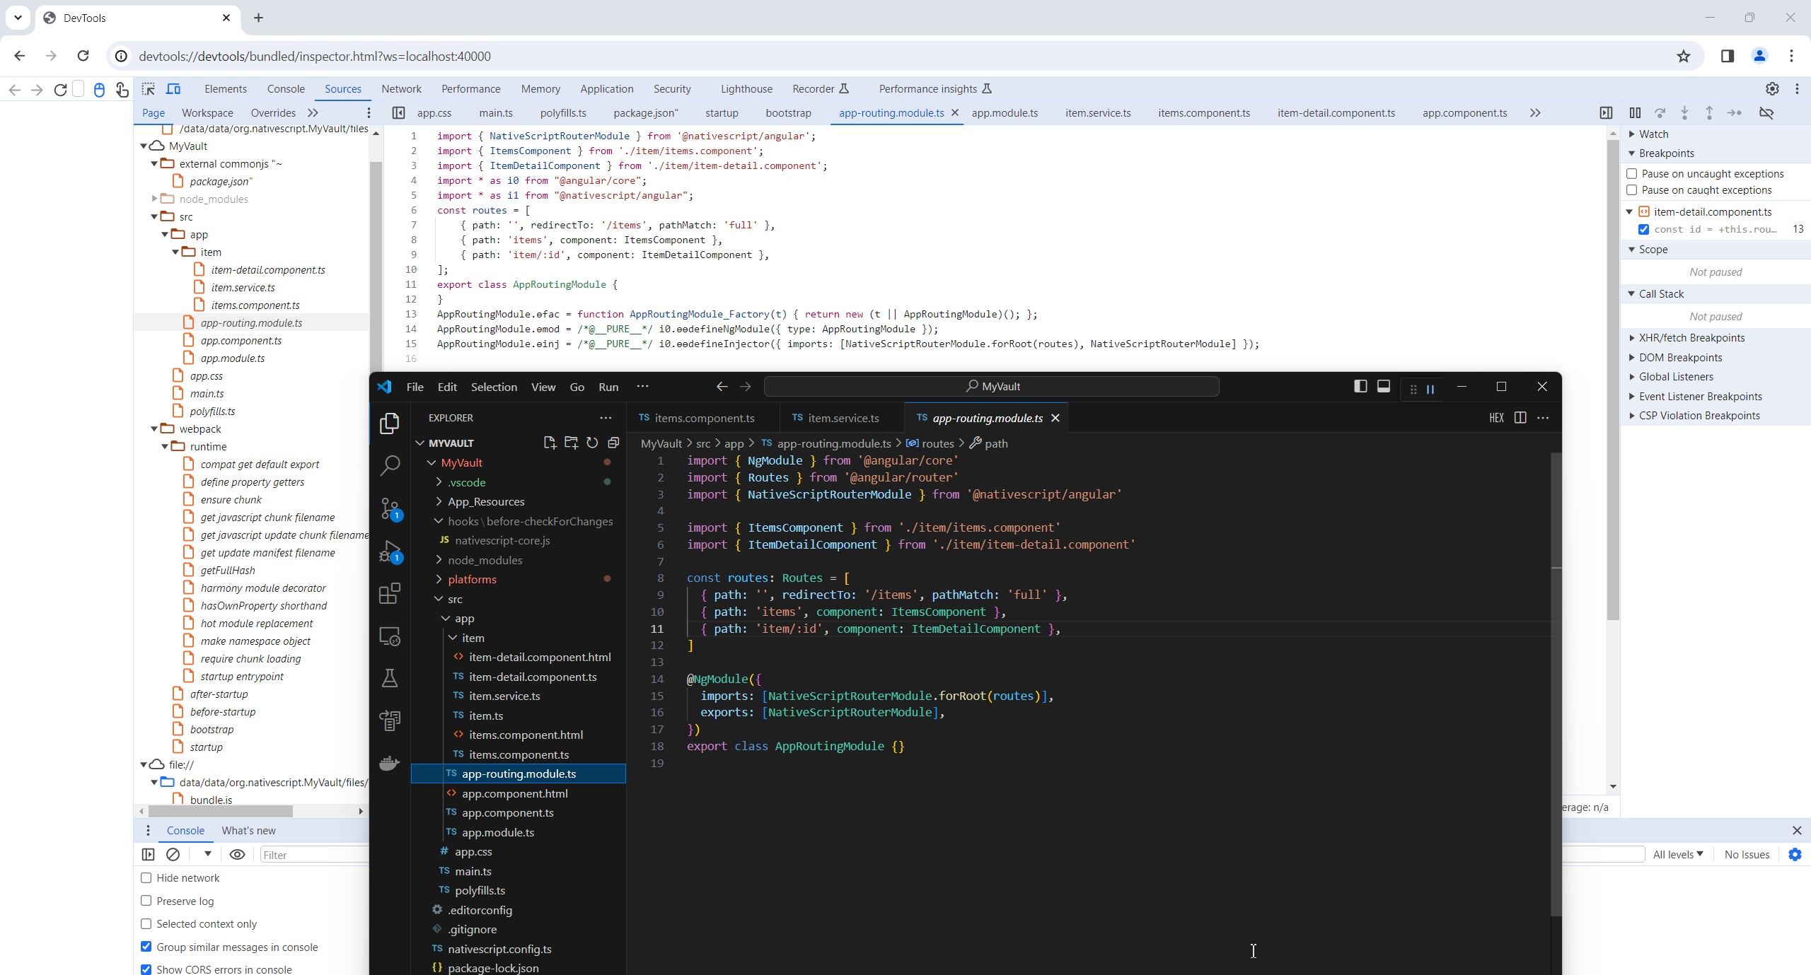Screen dimensions: 1811x975
Task: Open the Selection menu in VS Code
Action: click(494, 387)
